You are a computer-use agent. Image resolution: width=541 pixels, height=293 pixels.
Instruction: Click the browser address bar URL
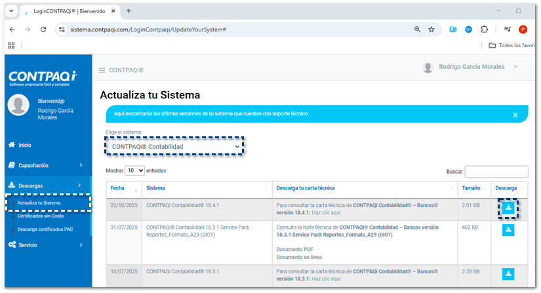point(148,29)
